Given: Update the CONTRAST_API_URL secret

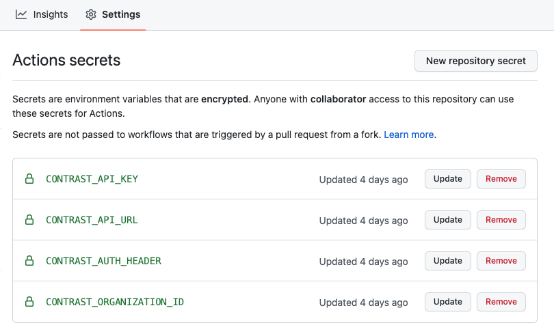Looking at the screenshot, I should [x=448, y=220].
